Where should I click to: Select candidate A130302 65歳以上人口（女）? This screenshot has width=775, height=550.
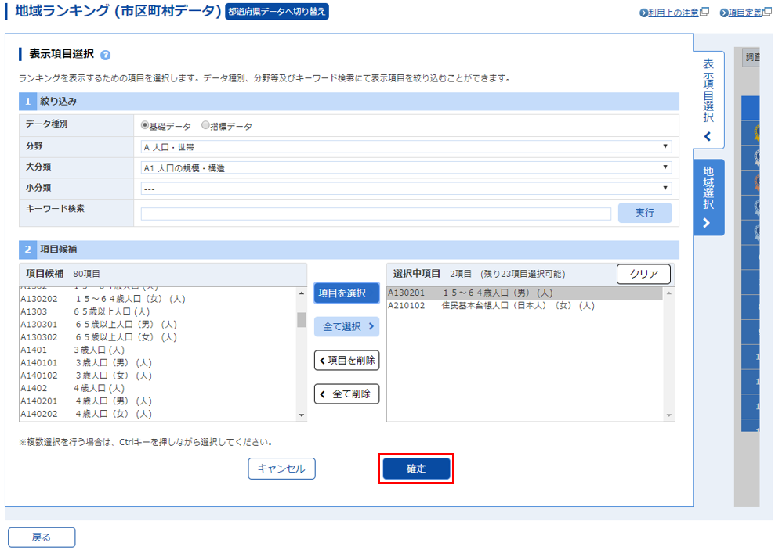[158, 337]
